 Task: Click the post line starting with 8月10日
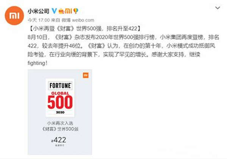pos(123,37)
